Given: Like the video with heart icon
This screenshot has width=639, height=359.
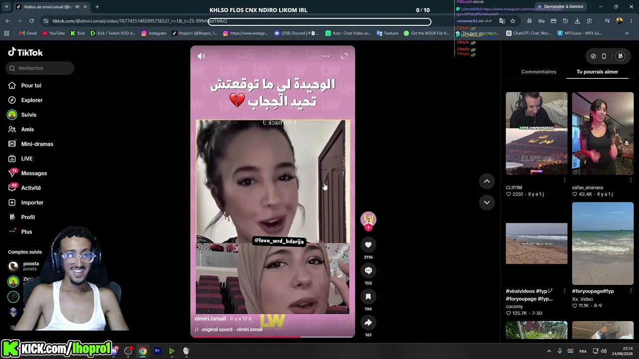Looking at the screenshot, I should tap(368, 245).
